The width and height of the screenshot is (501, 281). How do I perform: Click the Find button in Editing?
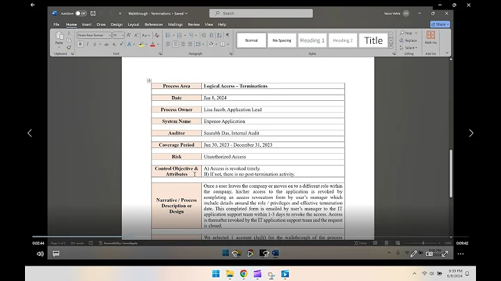click(x=406, y=33)
